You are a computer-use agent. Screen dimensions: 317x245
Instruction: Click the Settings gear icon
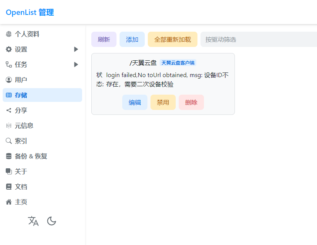coord(9,50)
